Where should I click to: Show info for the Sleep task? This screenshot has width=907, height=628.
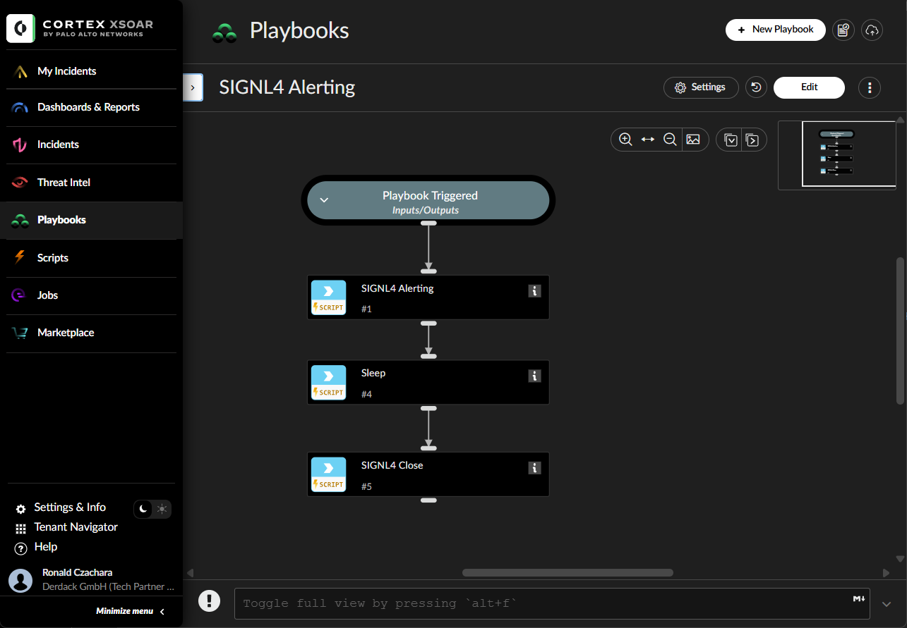tap(534, 376)
